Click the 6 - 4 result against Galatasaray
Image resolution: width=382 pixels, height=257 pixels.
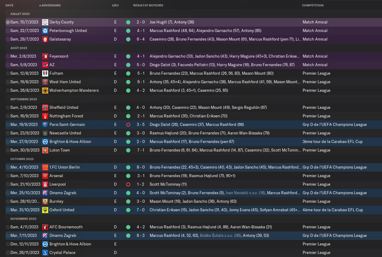pyautogui.click(x=141, y=39)
